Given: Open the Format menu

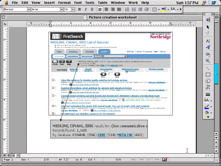Looking at the screenshot, I should click(x=64, y=2).
